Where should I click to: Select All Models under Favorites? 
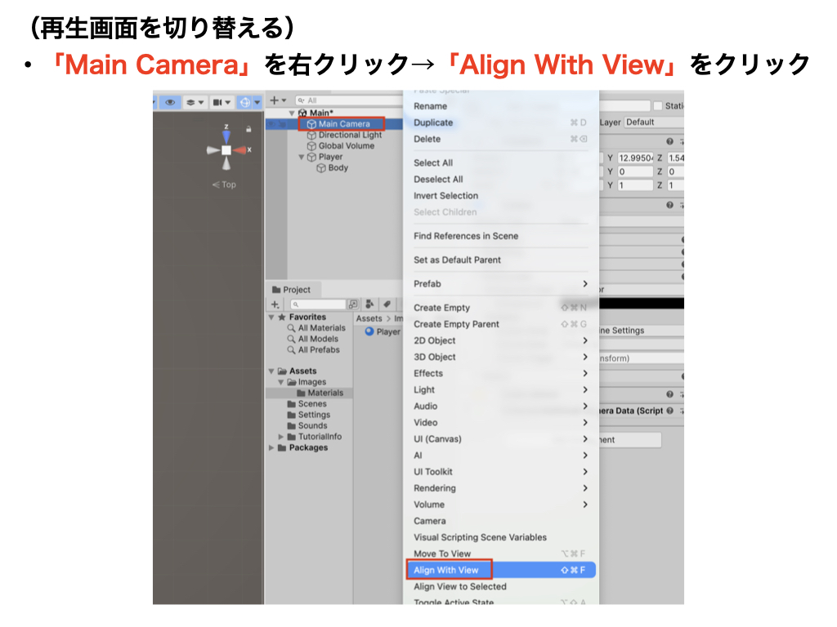click(x=318, y=339)
